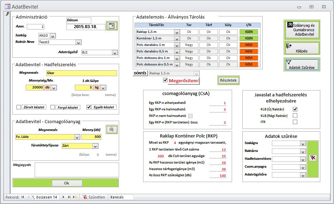This screenshot has width=334, height=204.
Task: Open Szálanyag és Gumiabroncs Adatbevitel form
Action: 302,29
